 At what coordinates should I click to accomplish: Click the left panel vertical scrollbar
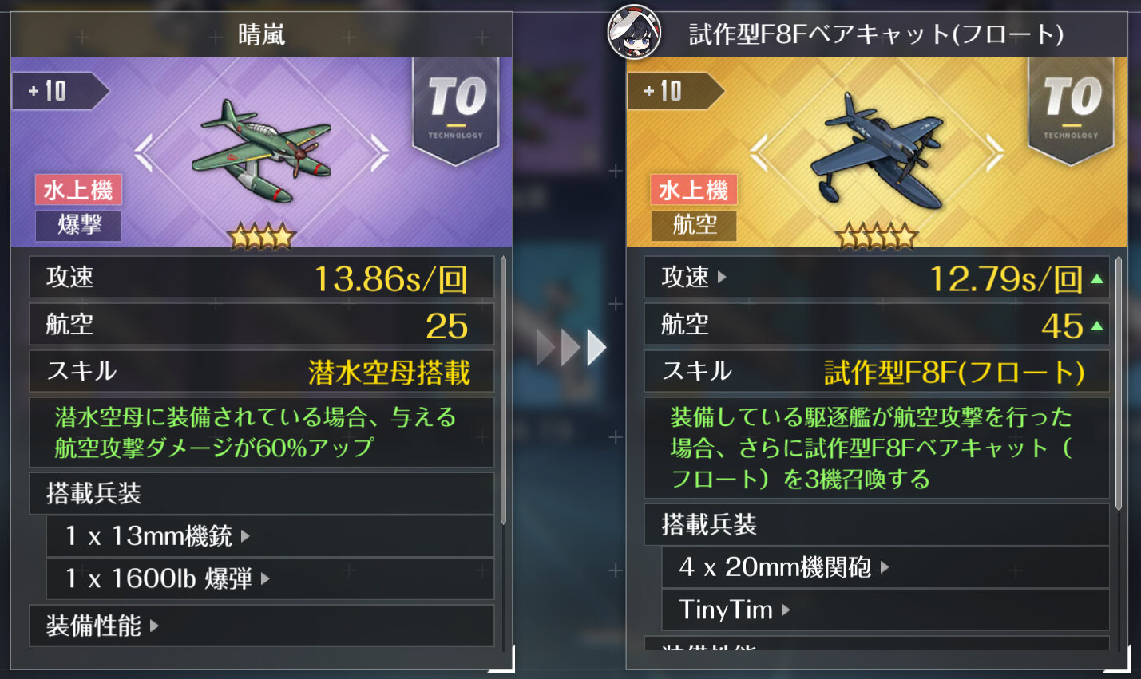tap(503, 390)
